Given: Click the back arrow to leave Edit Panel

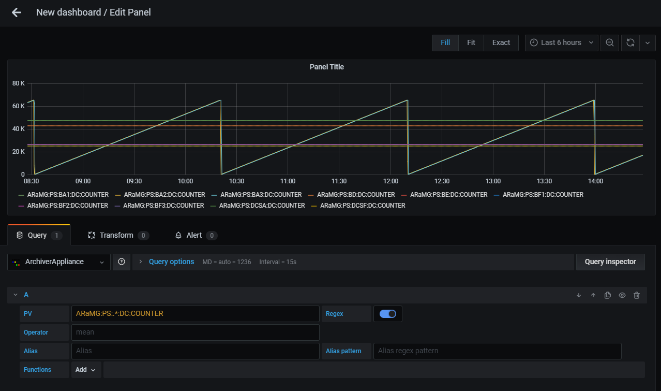Looking at the screenshot, I should (x=17, y=12).
